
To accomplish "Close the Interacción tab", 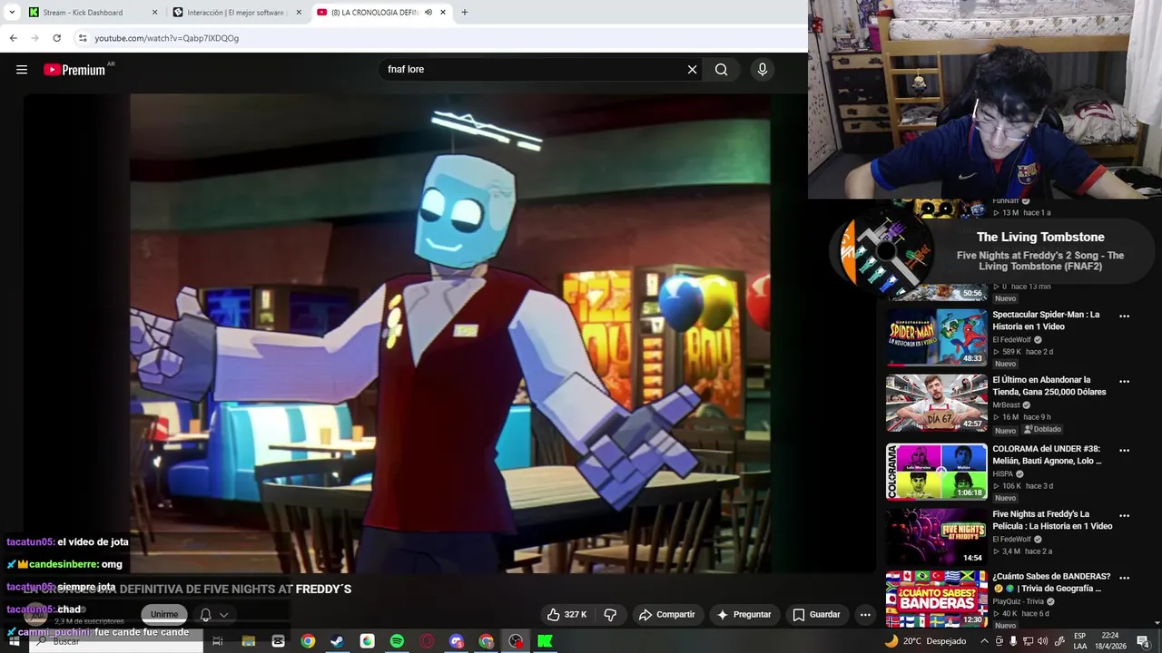I will 299,13.
